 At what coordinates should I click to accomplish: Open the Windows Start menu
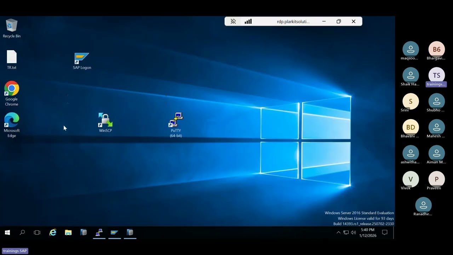coord(7,233)
